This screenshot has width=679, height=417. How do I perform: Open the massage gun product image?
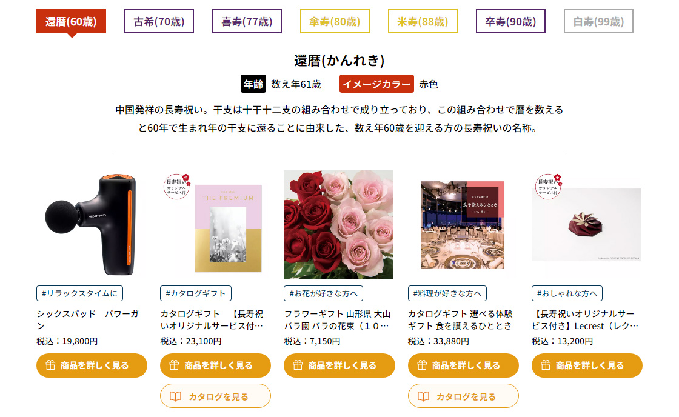(x=92, y=225)
